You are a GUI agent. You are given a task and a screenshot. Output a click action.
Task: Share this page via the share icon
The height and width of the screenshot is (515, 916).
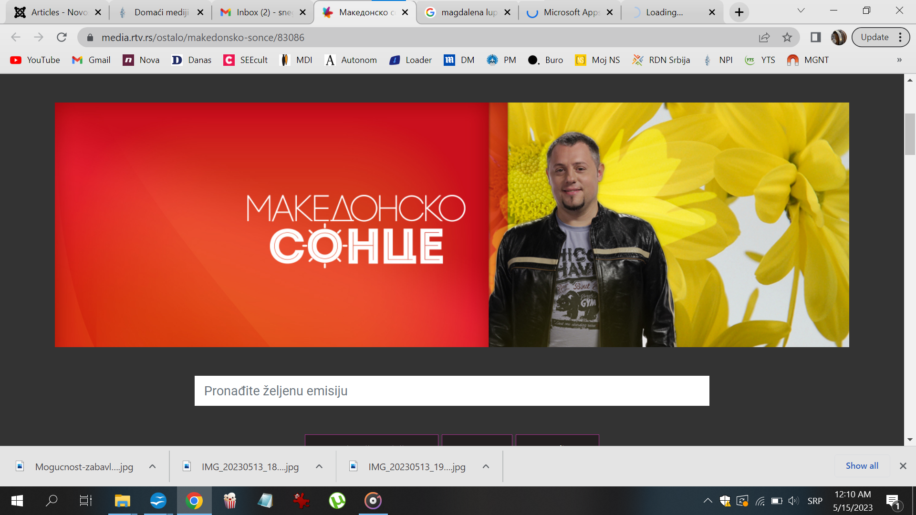764,37
